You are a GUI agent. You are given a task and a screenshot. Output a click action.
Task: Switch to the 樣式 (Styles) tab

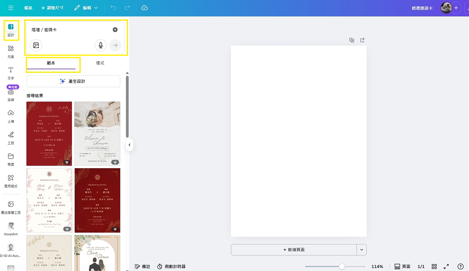[x=100, y=63]
